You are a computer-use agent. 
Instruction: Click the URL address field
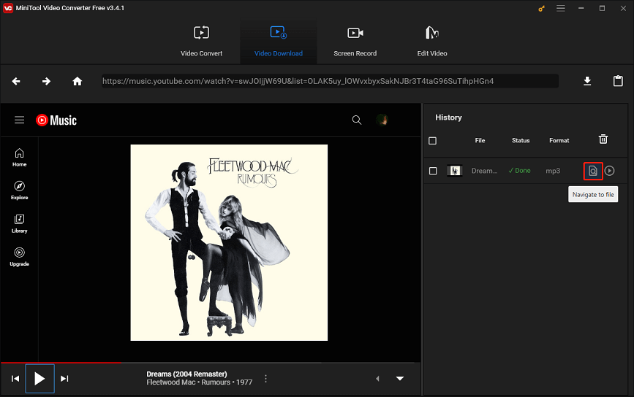coord(330,81)
